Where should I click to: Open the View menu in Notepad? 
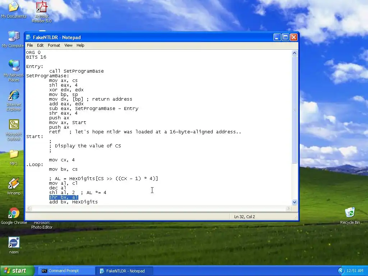point(68,45)
